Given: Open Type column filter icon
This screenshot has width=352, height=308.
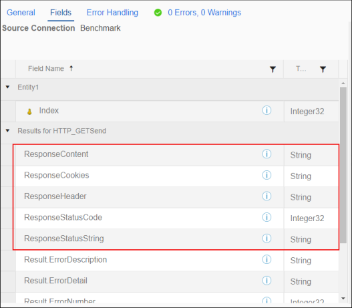Looking at the screenshot, I should (323, 69).
